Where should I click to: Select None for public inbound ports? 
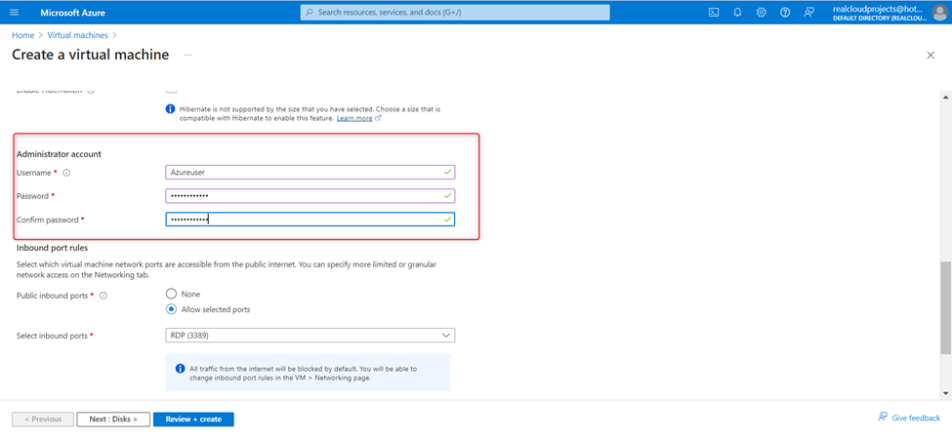pyautogui.click(x=171, y=294)
